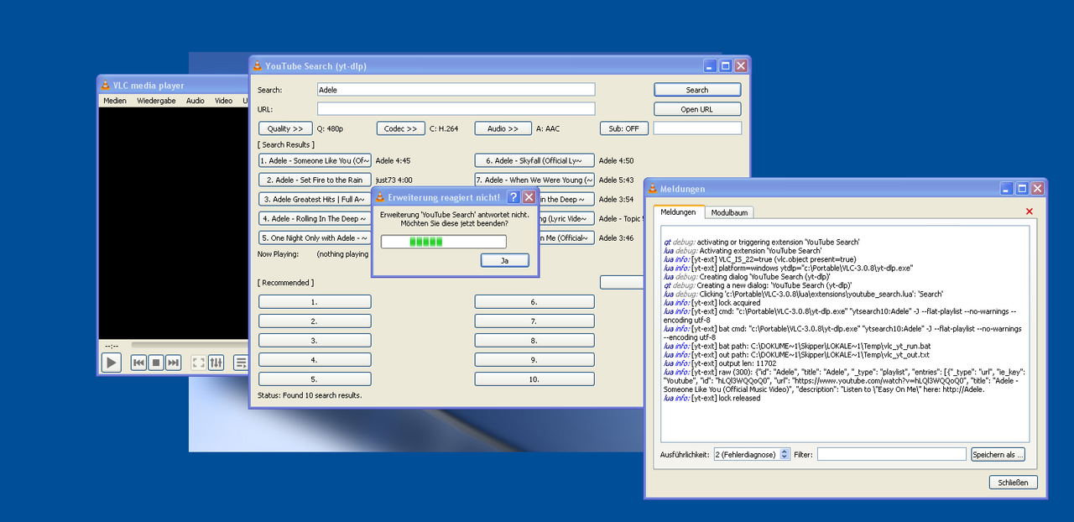Click the 'Q: 480p' quality label
The width and height of the screenshot is (1074, 522).
330,128
